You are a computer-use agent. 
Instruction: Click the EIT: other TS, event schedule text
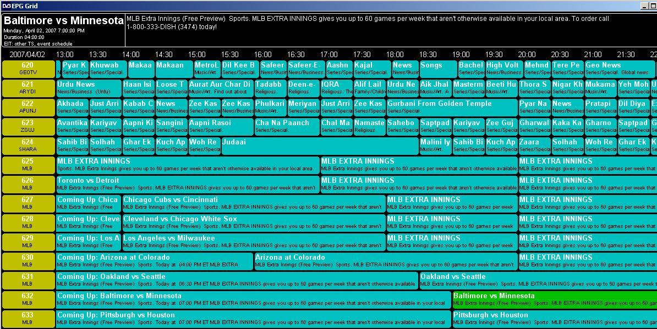[x=38, y=43]
